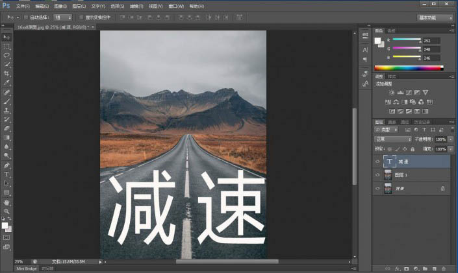This screenshot has width=458, height=273.
Task: Open the auto-select group dropdown
Action: (62, 18)
